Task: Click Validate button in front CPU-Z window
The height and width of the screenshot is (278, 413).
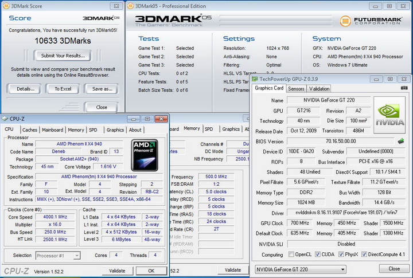Action: pyautogui.click(x=117, y=271)
